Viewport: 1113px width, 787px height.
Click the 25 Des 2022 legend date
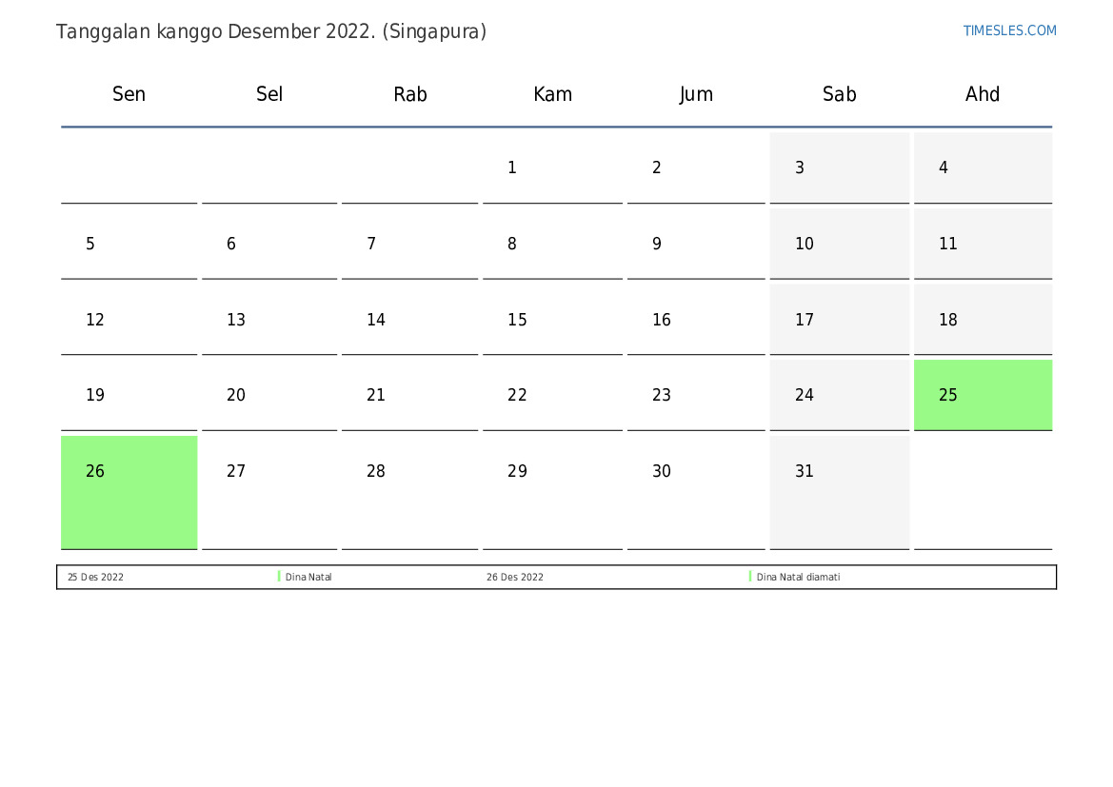pyautogui.click(x=95, y=578)
